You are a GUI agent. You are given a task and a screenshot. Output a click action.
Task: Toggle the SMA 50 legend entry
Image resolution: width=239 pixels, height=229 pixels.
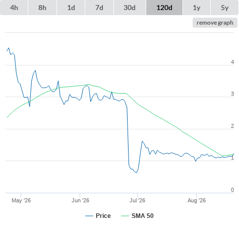tap(143, 216)
